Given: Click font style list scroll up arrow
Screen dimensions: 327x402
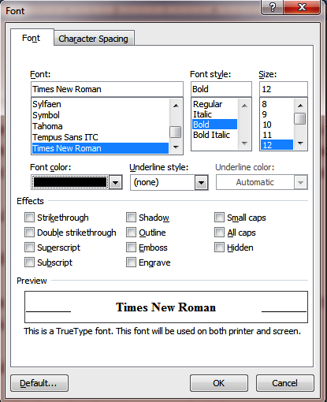Looking at the screenshot, I should click(244, 106).
